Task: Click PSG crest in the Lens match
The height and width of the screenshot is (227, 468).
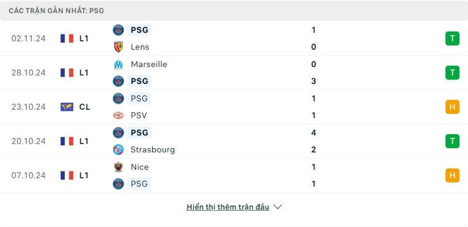Action: 119,30
